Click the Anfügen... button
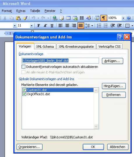 pyautogui.click(x=112, y=61)
